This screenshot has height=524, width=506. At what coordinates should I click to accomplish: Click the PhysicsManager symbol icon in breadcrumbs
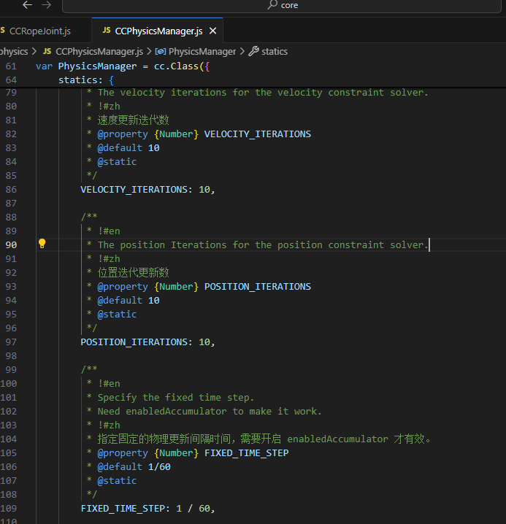click(161, 51)
